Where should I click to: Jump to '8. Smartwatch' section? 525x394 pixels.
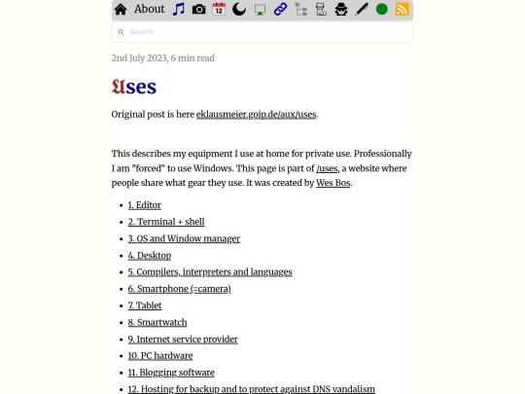coord(157,322)
